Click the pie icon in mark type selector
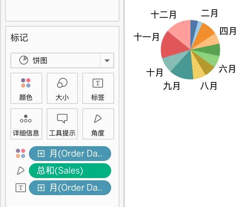 [24, 60]
